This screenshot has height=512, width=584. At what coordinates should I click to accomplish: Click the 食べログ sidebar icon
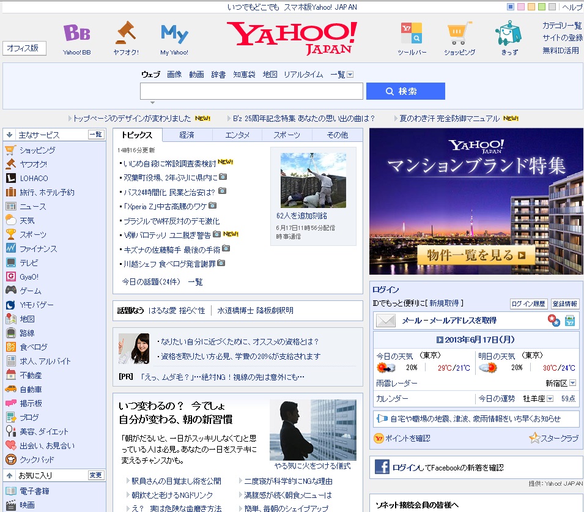[11, 347]
